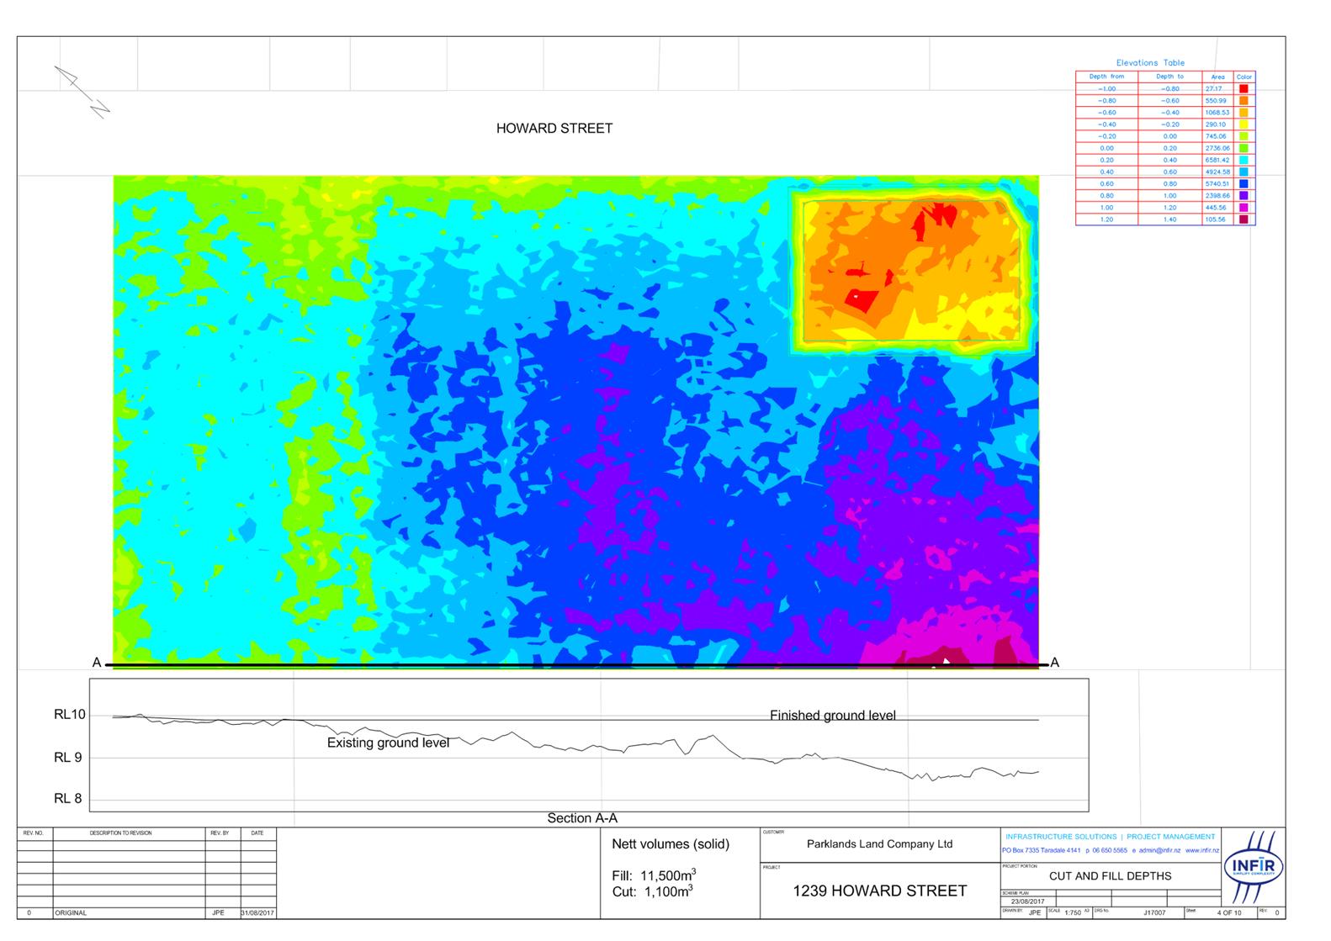Click the 'Depth from' column header
The width and height of the screenshot is (1331, 941).
click(1106, 77)
